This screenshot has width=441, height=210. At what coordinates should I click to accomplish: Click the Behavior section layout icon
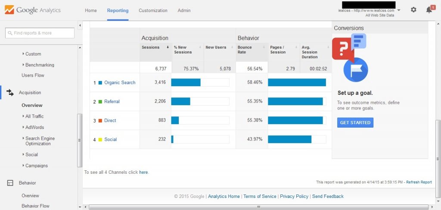(x=10, y=183)
